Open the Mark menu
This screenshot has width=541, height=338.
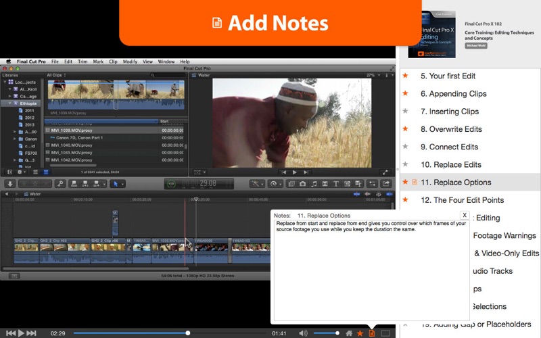pyautogui.click(x=98, y=62)
